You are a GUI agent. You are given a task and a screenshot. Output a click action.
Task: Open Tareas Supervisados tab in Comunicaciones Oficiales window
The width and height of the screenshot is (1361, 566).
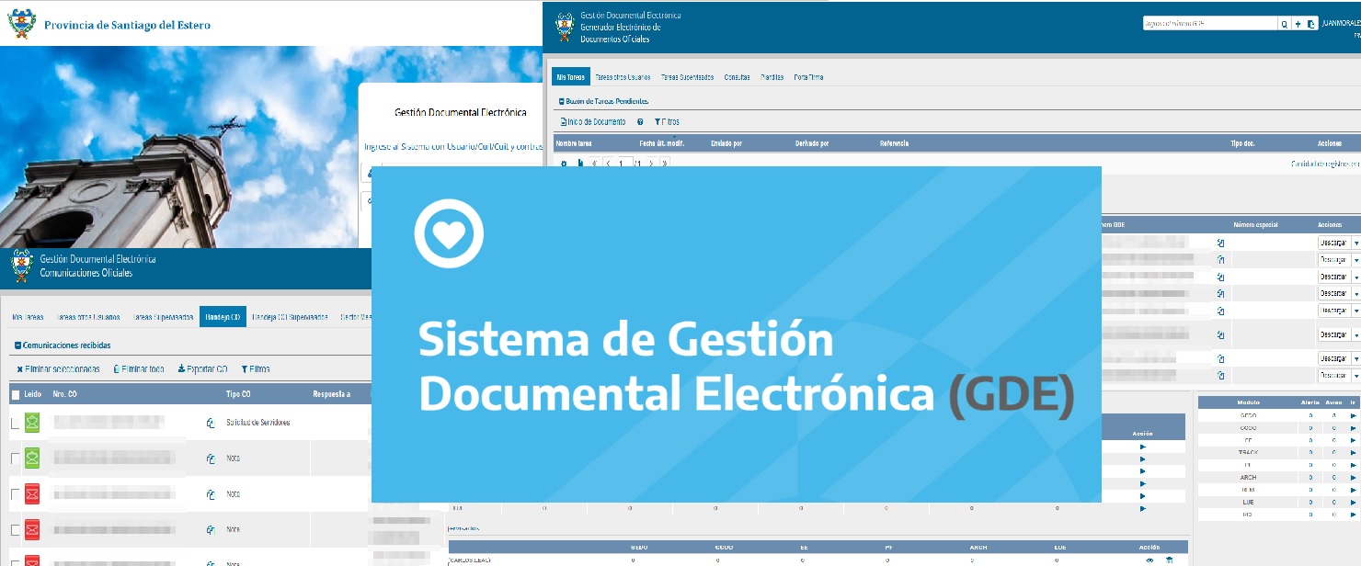pyautogui.click(x=164, y=317)
